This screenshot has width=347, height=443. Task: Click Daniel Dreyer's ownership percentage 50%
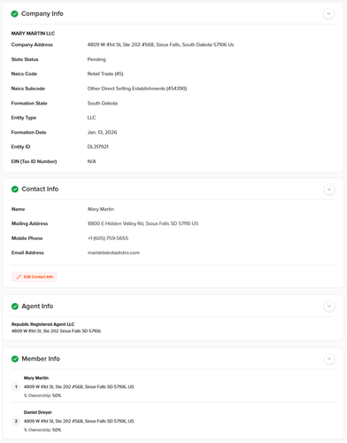(57, 430)
